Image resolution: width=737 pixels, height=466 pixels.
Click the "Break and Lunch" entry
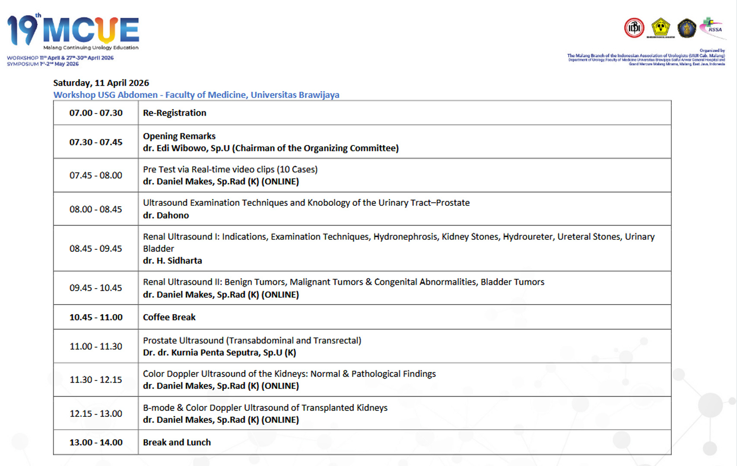point(177,442)
